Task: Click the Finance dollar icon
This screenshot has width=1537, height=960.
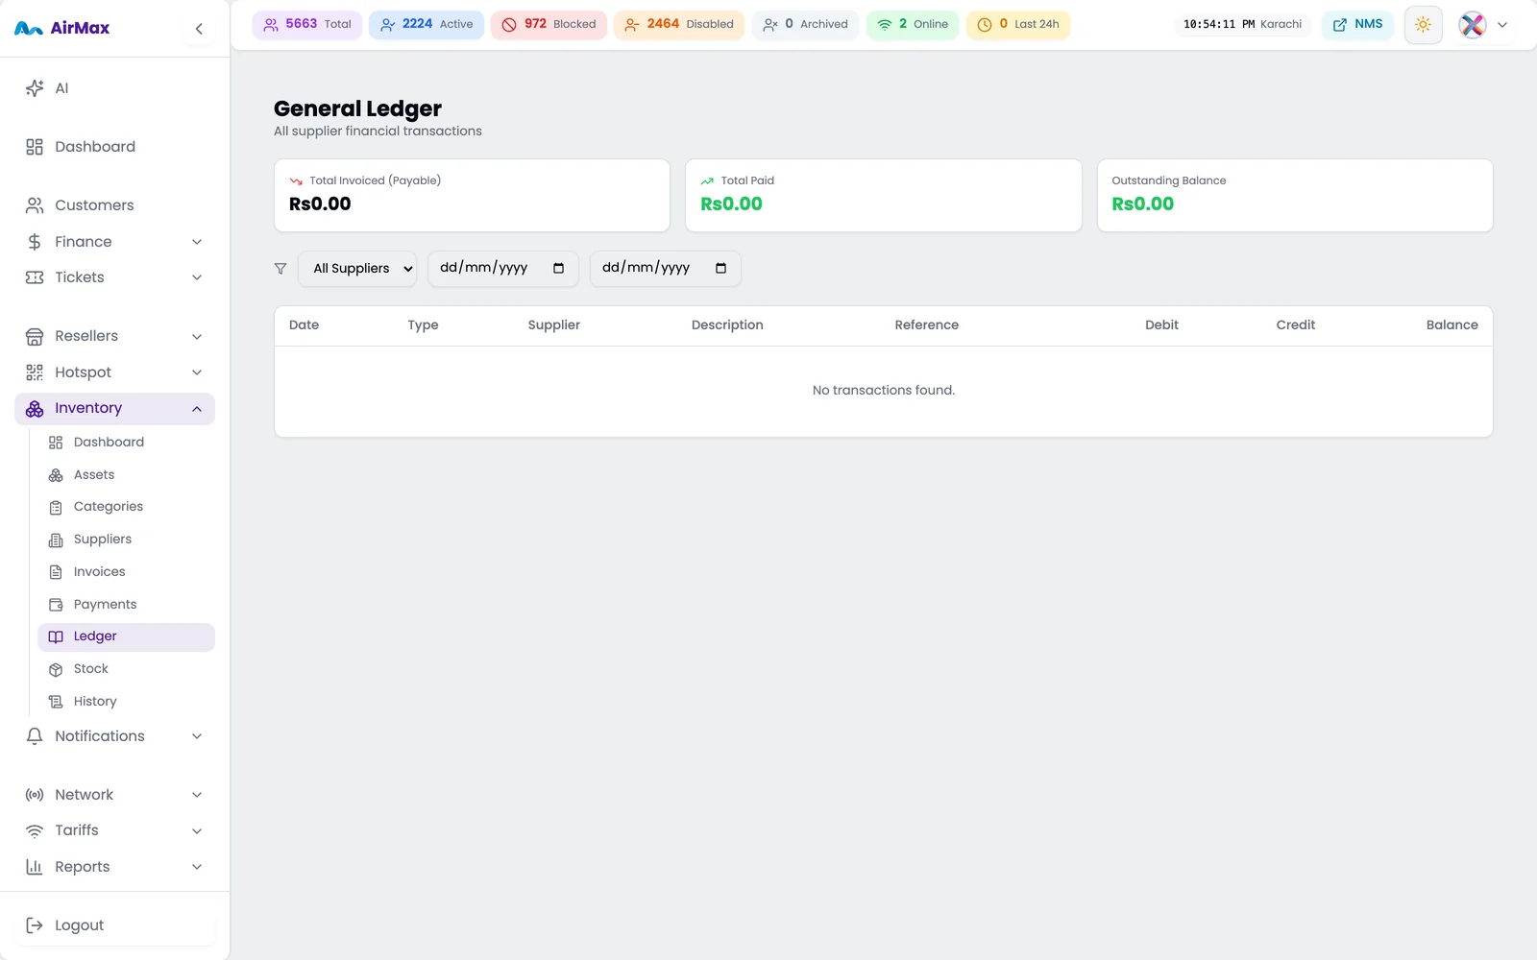Action: 35,242
